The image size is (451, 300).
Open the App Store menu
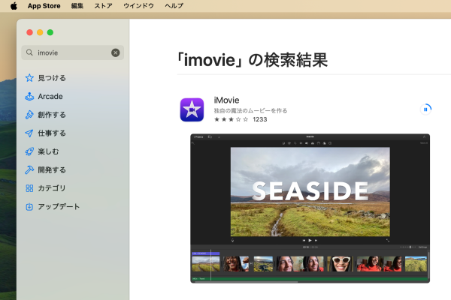click(x=44, y=5)
